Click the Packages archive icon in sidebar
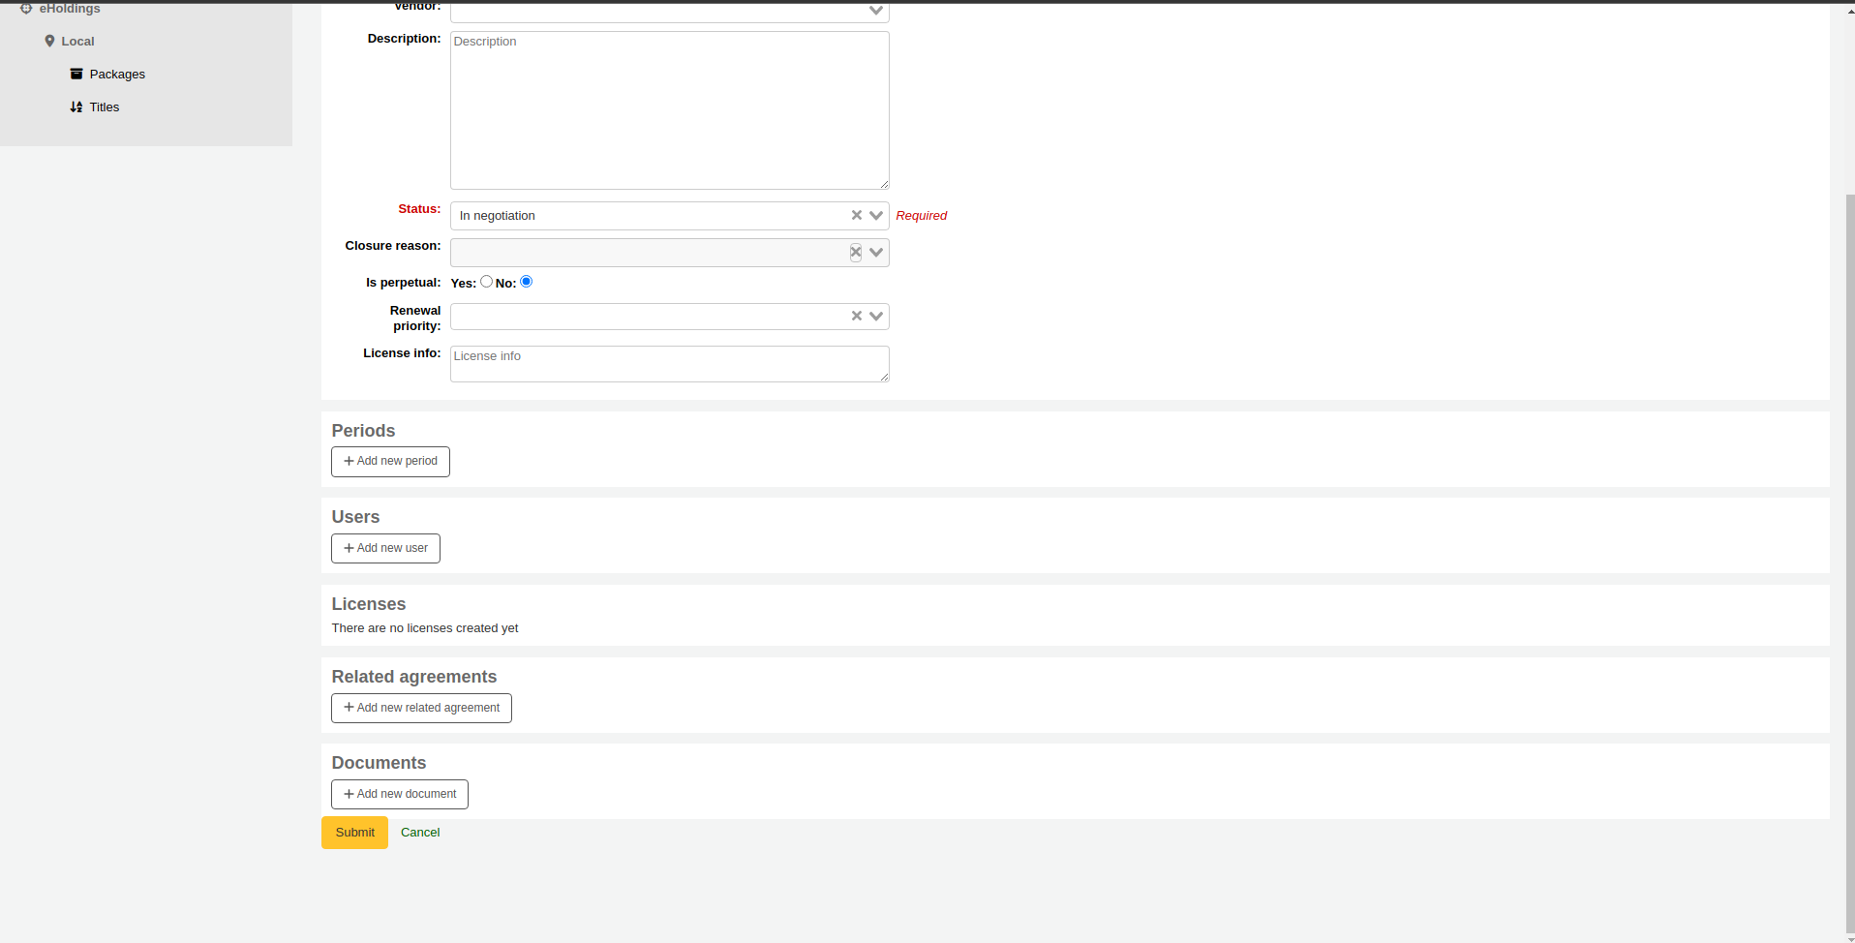The width and height of the screenshot is (1855, 943). (76, 74)
